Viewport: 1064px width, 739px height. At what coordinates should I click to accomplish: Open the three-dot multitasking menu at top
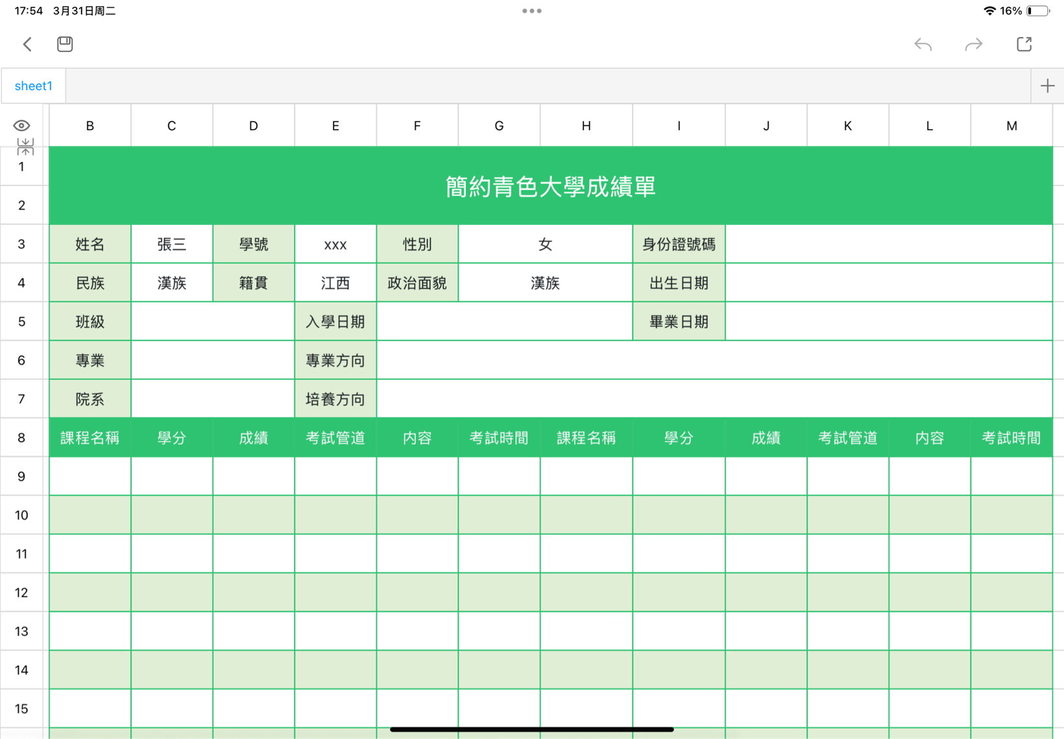pos(532,10)
